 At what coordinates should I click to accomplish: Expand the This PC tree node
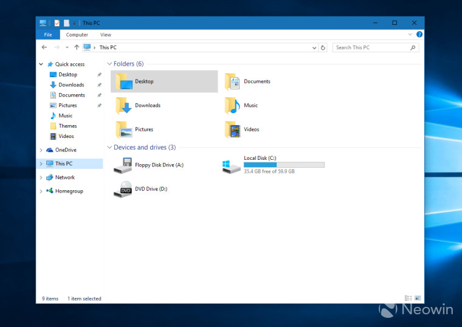[41, 163]
